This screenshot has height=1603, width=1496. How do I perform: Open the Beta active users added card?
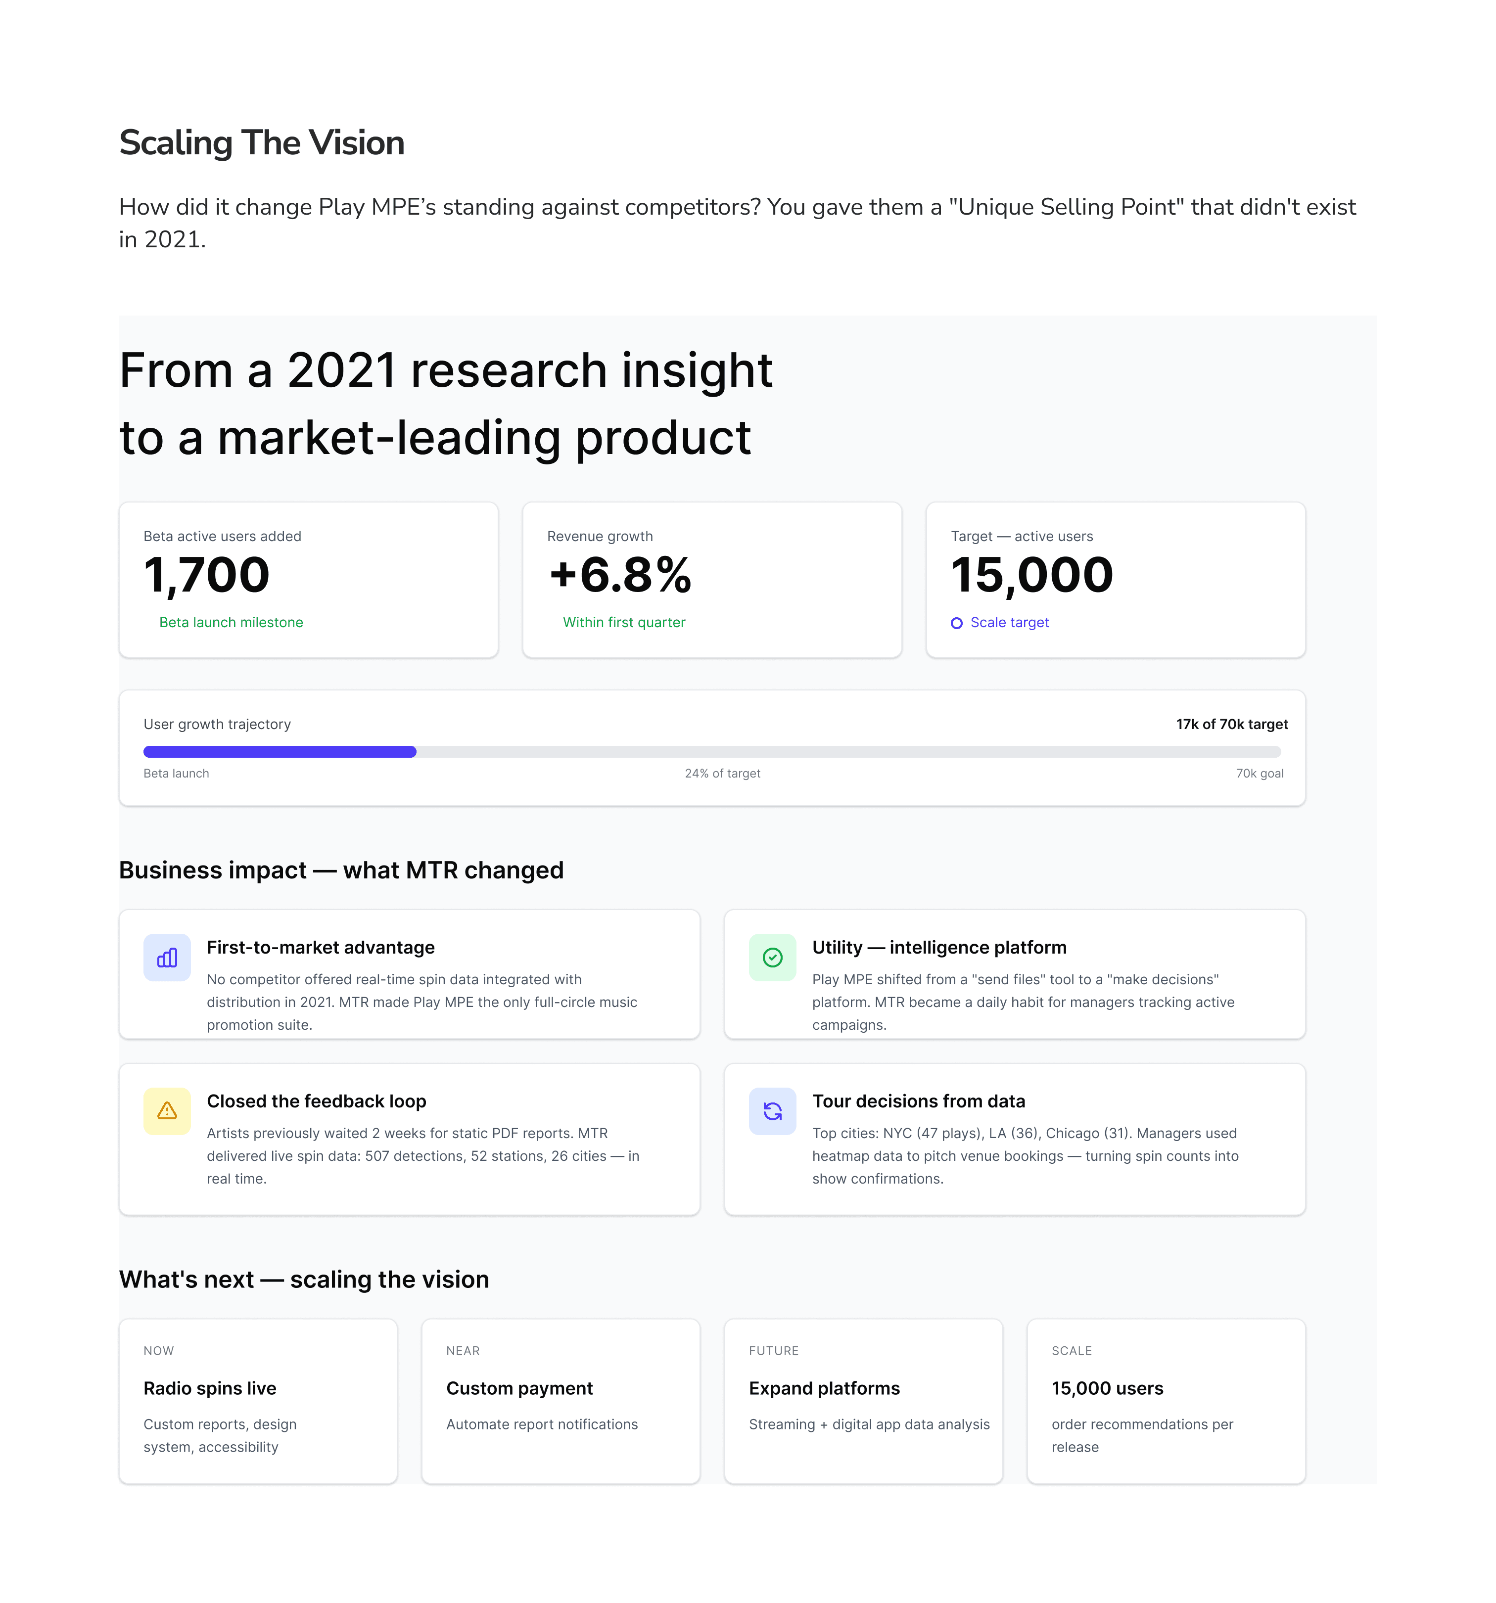308,579
